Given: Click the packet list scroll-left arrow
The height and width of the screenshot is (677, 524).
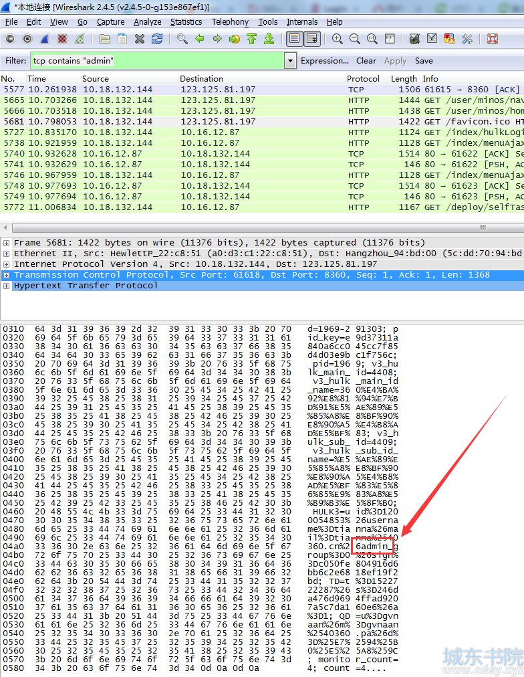Looking at the screenshot, I should coord(5,227).
